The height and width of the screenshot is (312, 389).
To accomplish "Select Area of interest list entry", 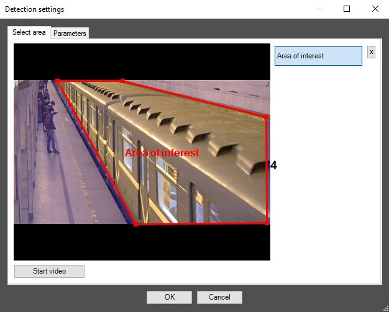I will [318, 56].
